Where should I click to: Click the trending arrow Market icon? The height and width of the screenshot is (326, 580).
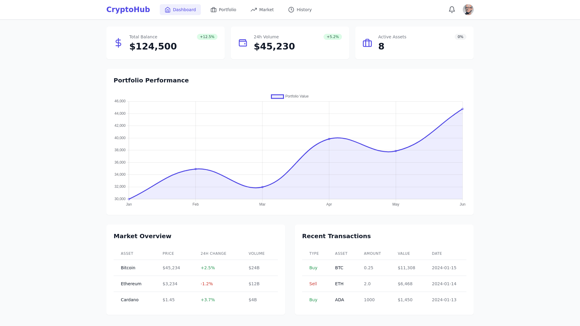click(x=254, y=10)
